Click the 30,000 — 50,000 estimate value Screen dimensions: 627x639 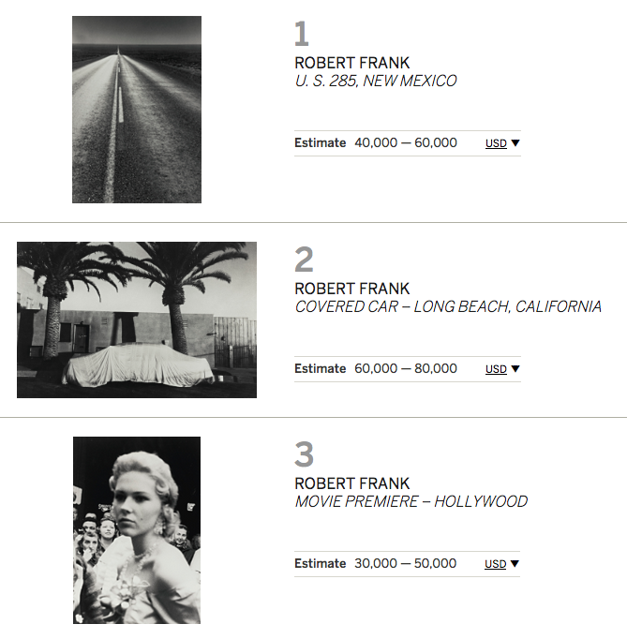pos(406,564)
